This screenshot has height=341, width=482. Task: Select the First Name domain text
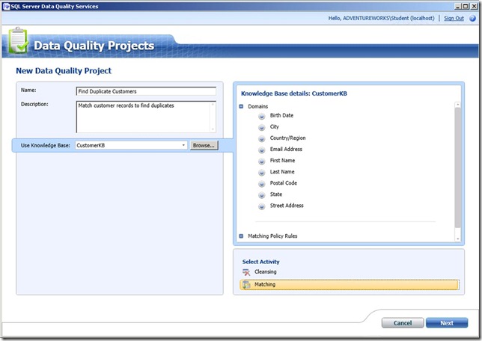282,160
